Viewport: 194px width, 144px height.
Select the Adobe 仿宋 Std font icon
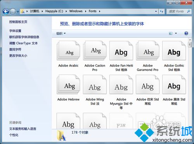coord(147,84)
